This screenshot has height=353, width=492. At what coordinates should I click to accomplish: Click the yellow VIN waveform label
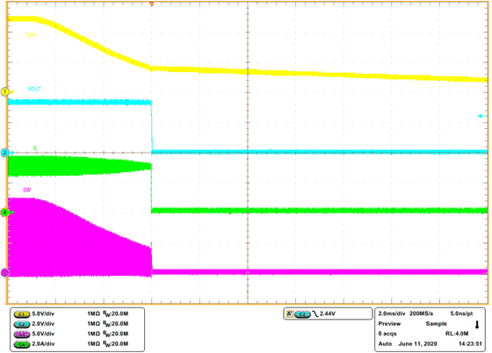click(x=31, y=35)
